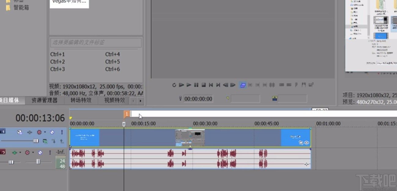The height and width of the screenshot is (191, 397).
Task: Click the audio track 2 pan slider
Action: 38,162
